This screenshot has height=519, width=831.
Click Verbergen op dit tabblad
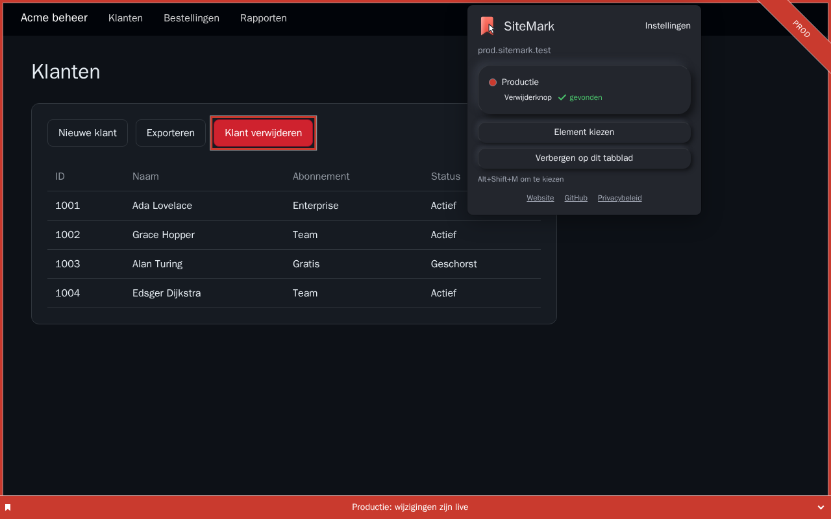[x=584, y=158]
